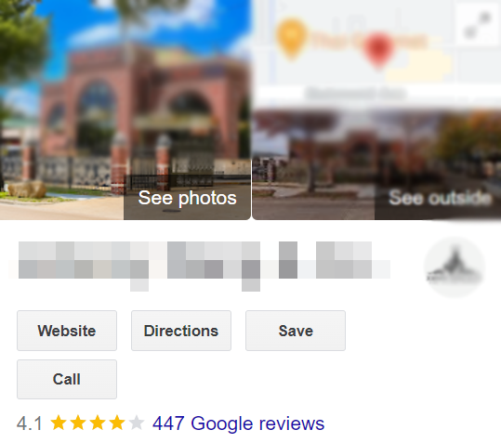Click the grey empty fifth star
The height and width of the screenshot is (443, 501).
pyautogui.click(x=137, y=423)
